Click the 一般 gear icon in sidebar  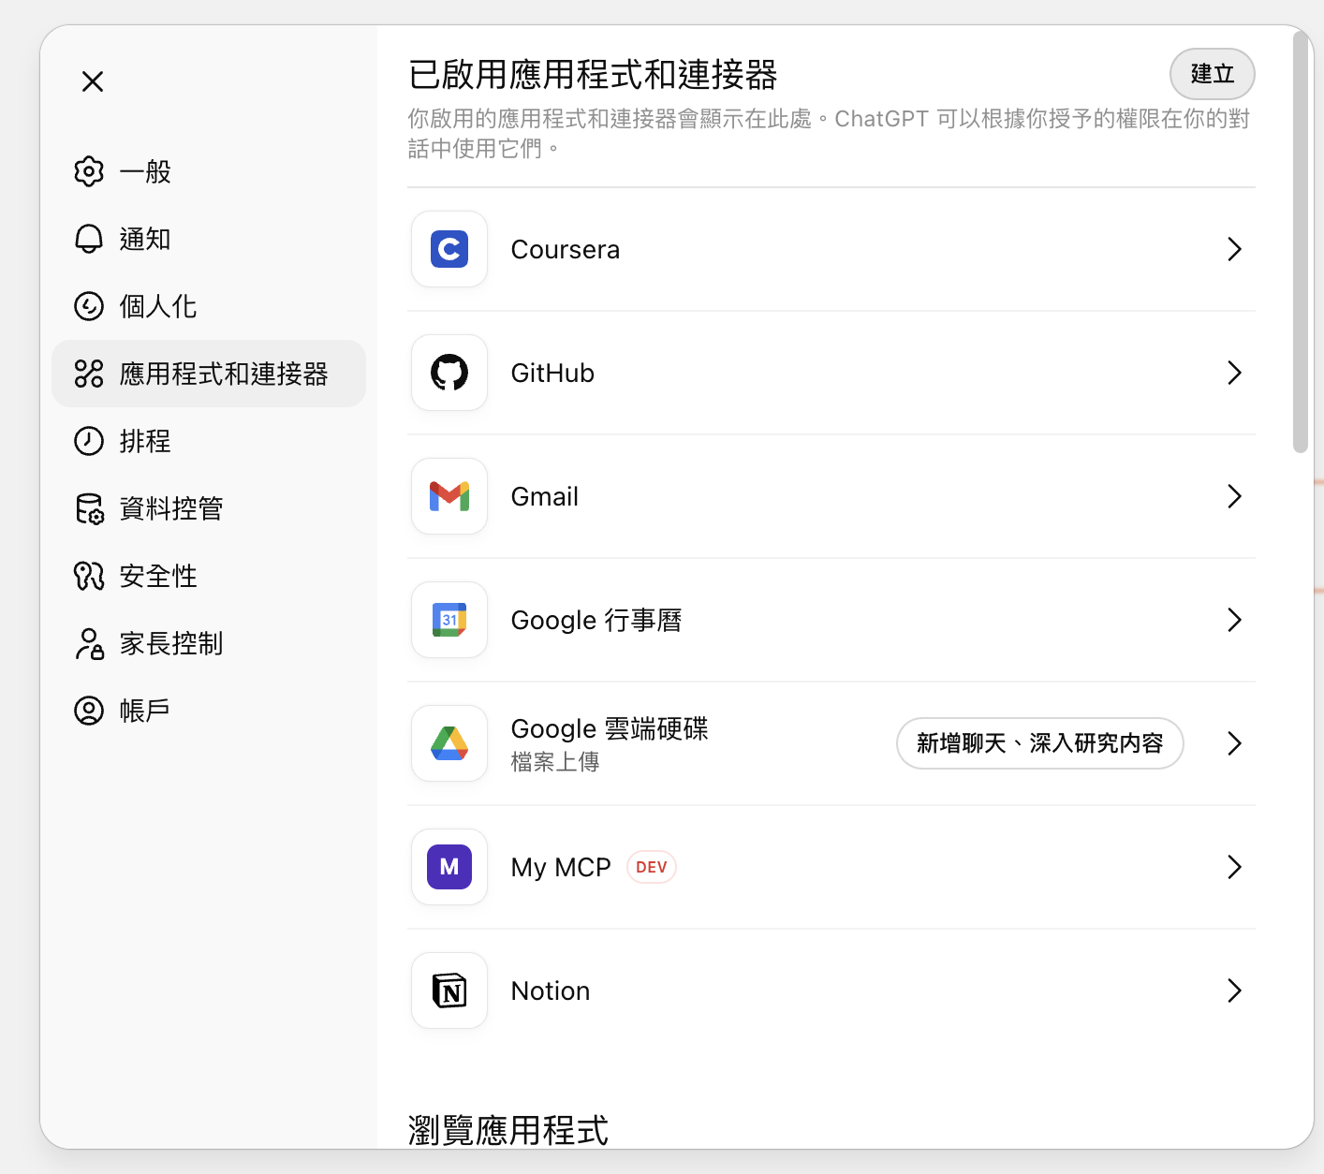pyautogui.click(x=89, y=171)
